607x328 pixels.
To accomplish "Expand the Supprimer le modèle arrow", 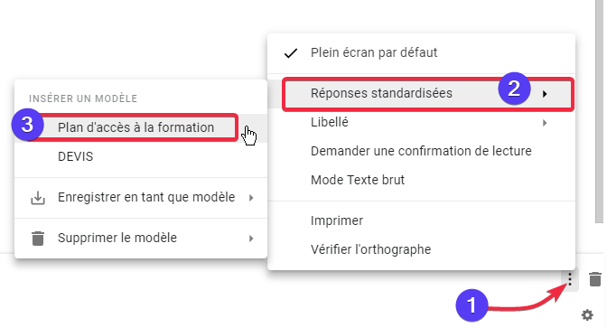I will [251, 239].
